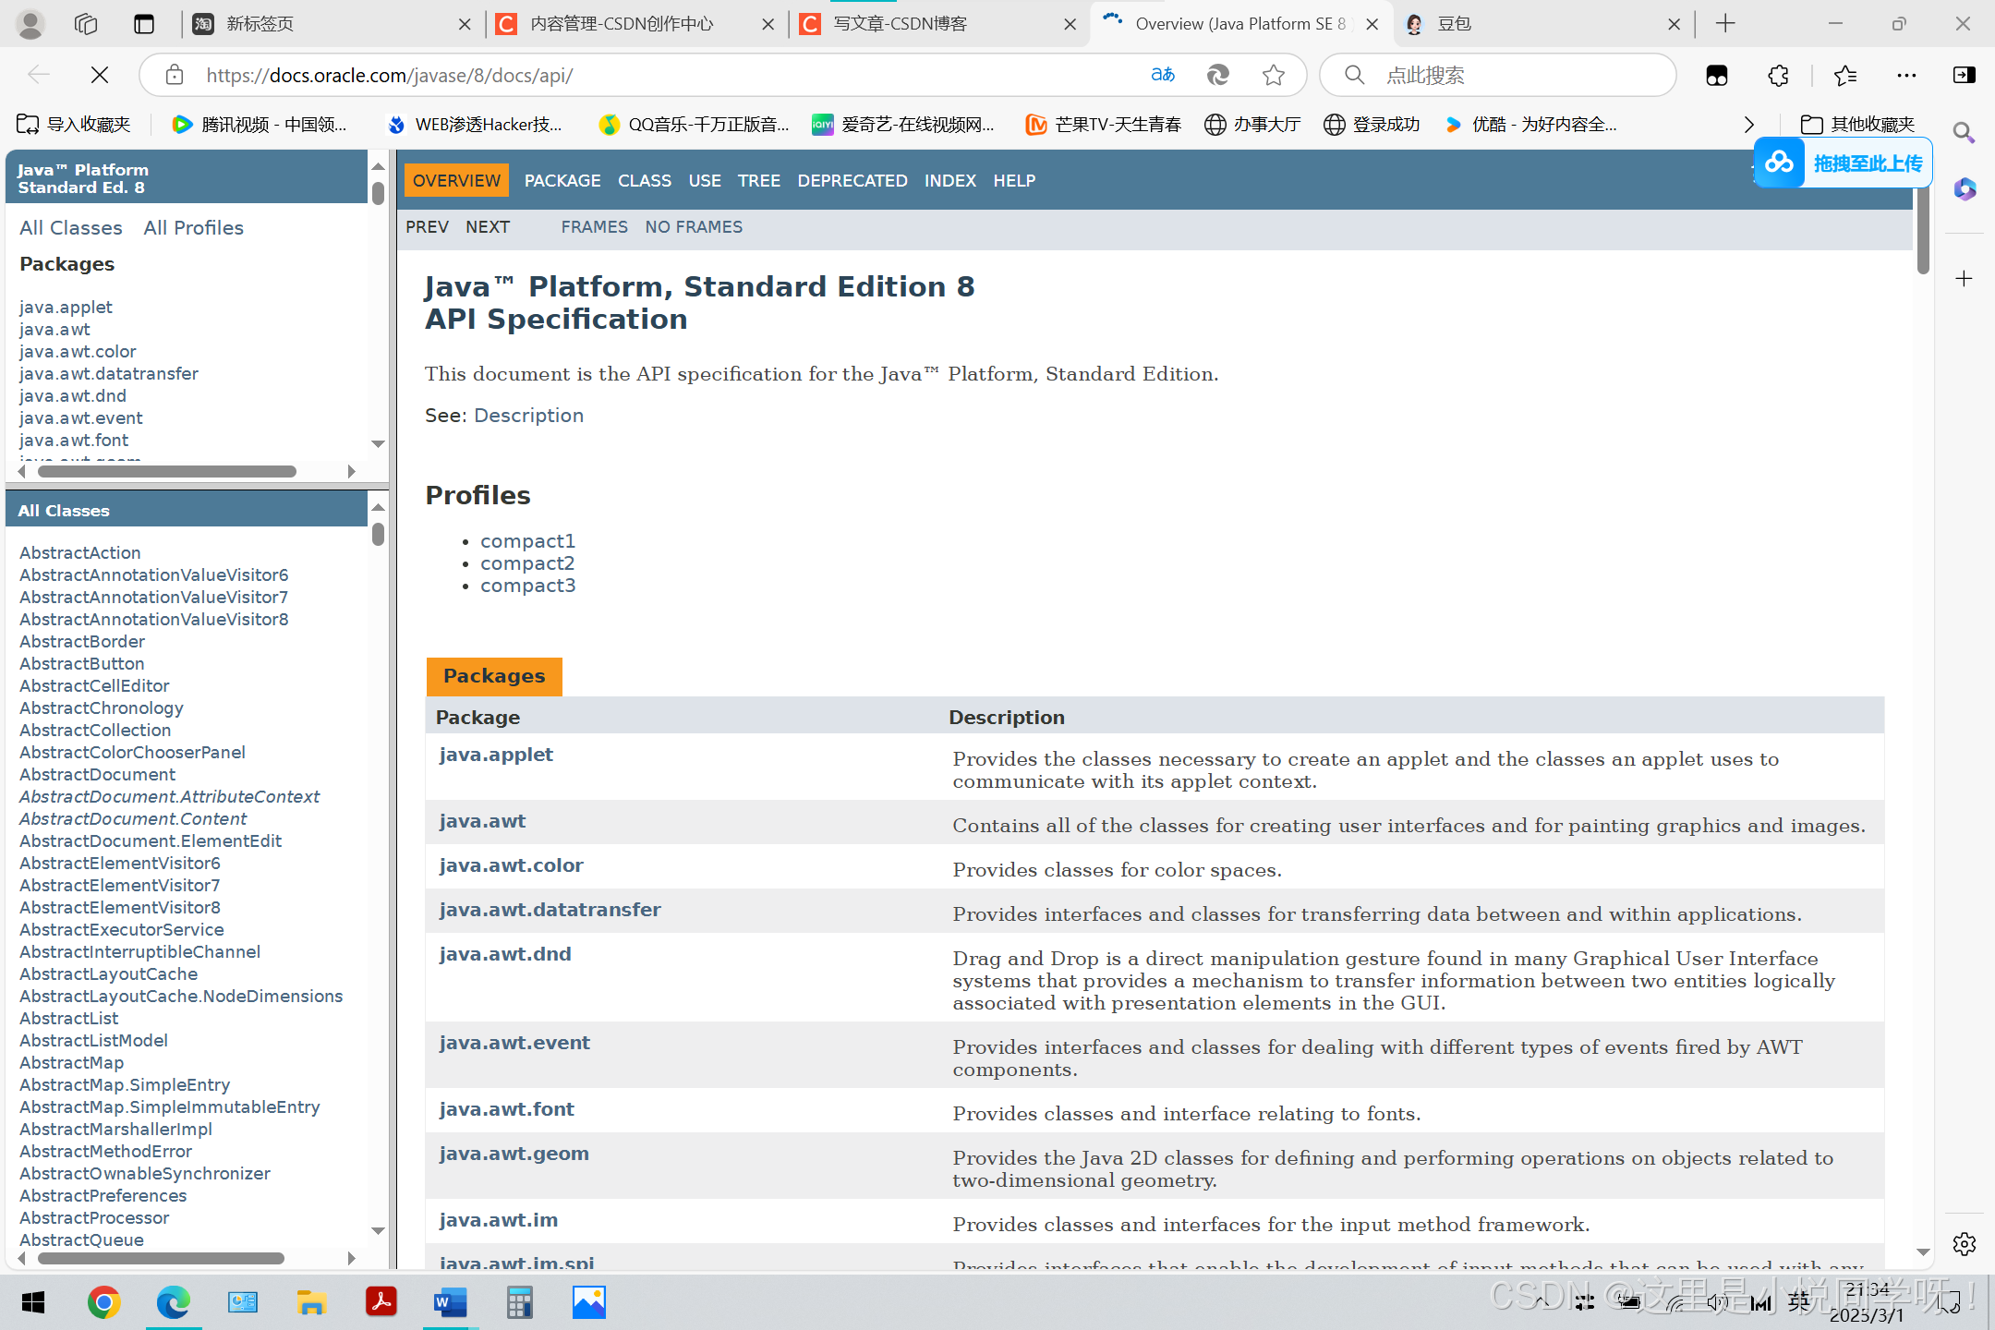
Task: Click the compact2 profile link
Action: (527, 563)
